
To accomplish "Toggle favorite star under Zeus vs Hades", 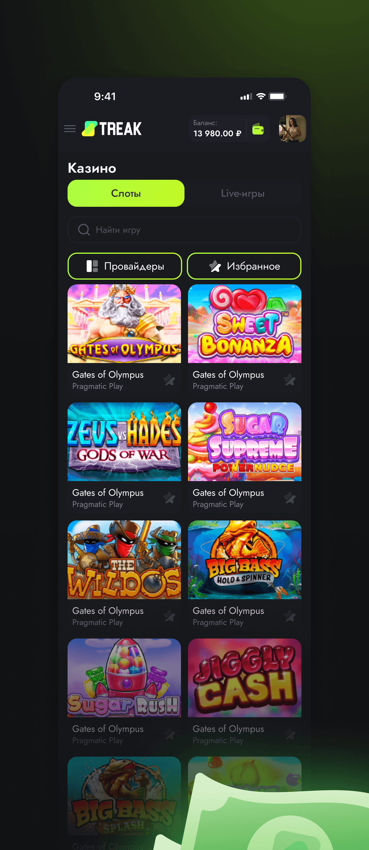I will tap(169, 498).
